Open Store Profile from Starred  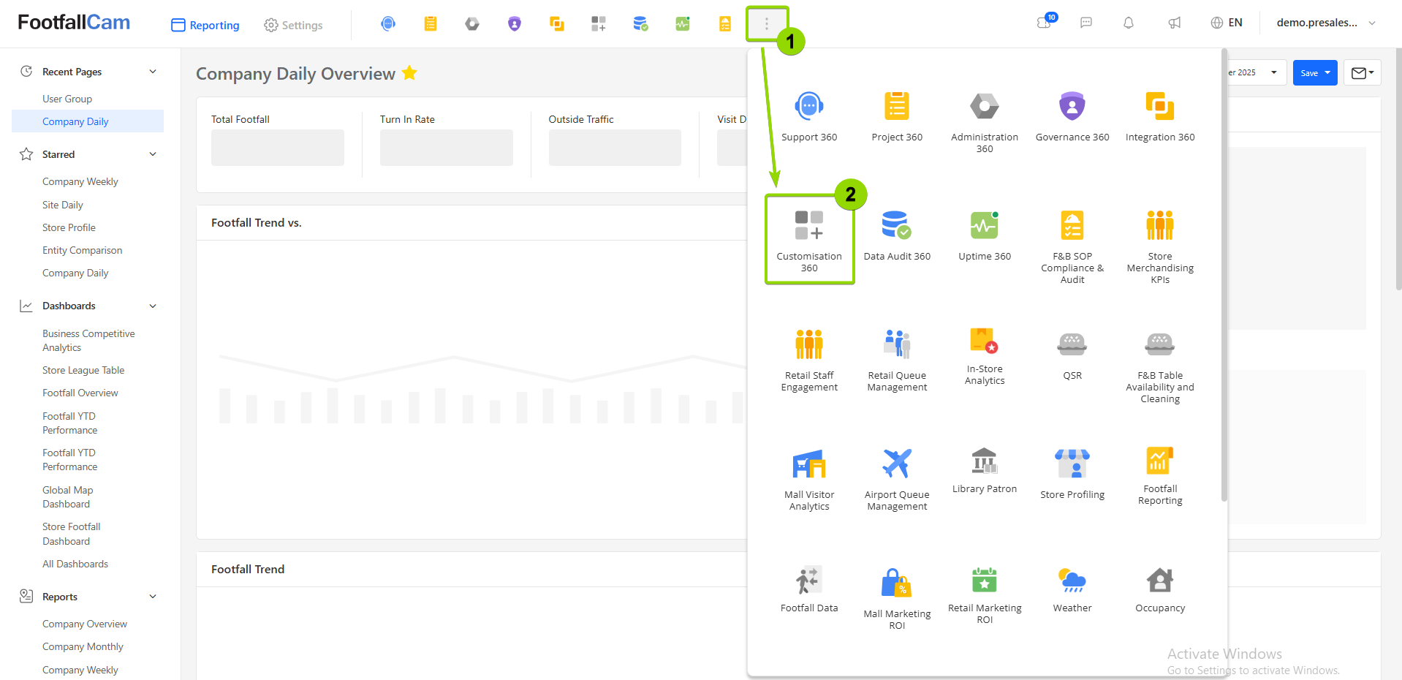pos(69,227)
